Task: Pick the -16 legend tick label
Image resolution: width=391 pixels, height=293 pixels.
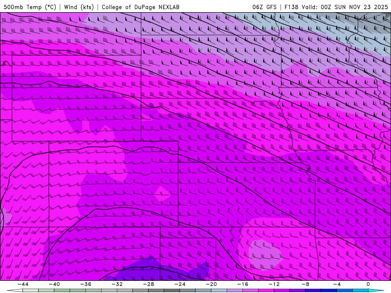Action: tap(243, 284)
